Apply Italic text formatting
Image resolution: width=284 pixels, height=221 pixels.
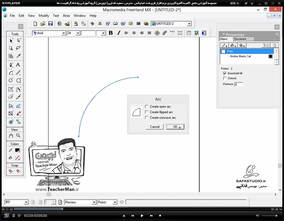click(x=119, y=33)
